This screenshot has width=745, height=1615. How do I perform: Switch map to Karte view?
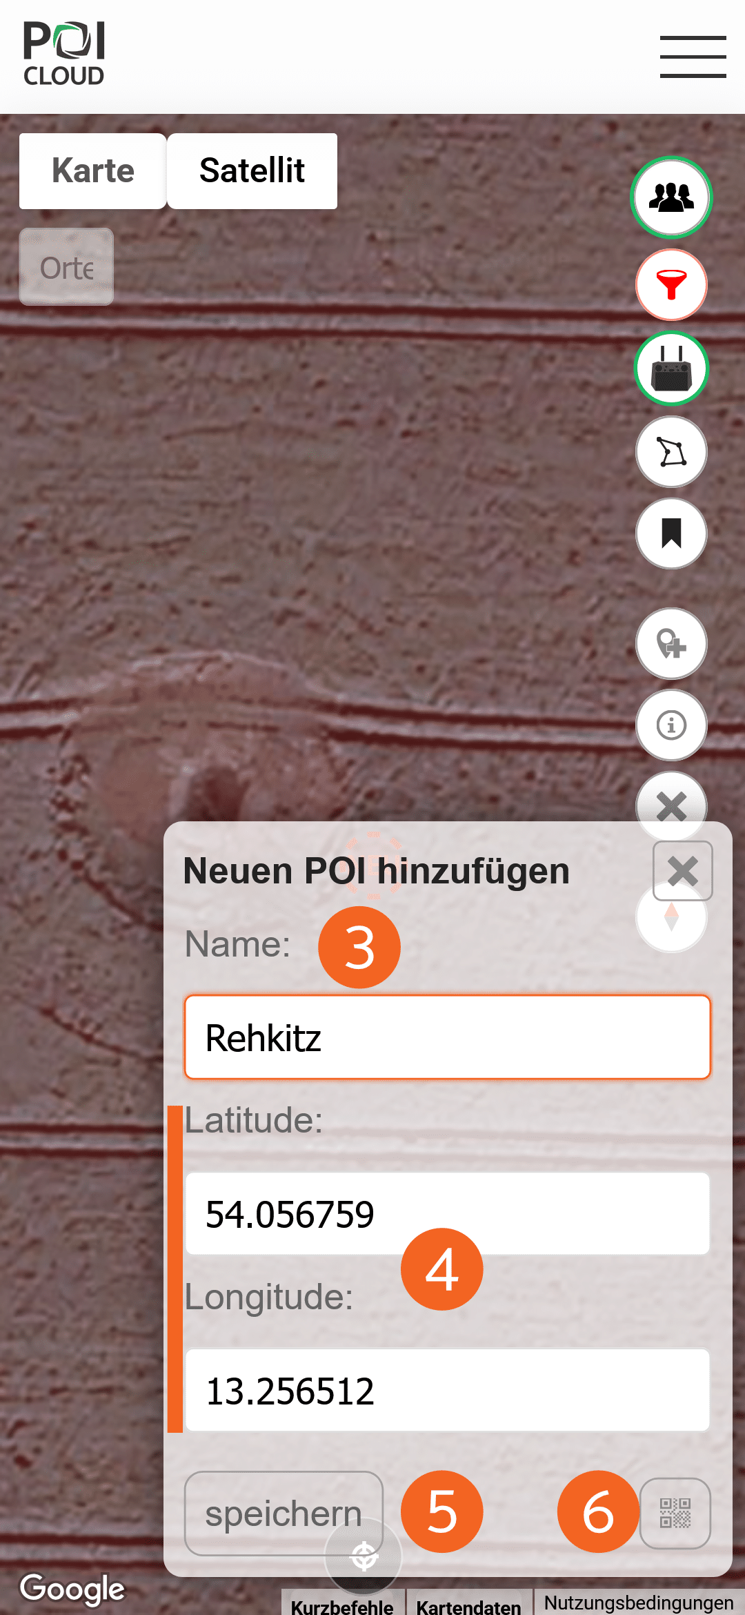click(92, 171)
